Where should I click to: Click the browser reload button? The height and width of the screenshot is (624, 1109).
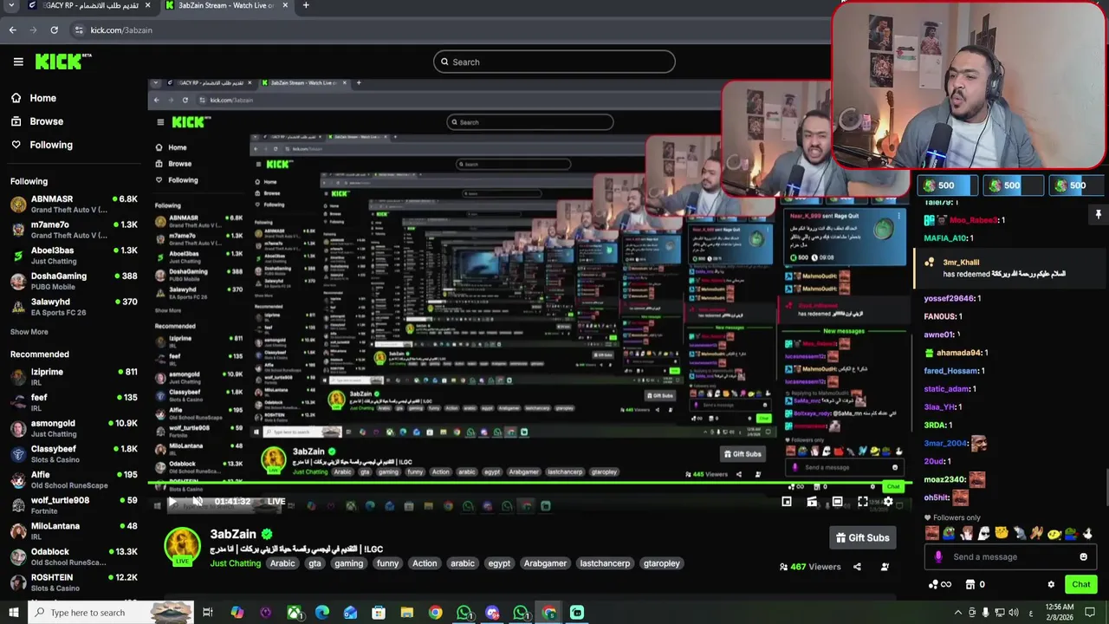point(54,29)
